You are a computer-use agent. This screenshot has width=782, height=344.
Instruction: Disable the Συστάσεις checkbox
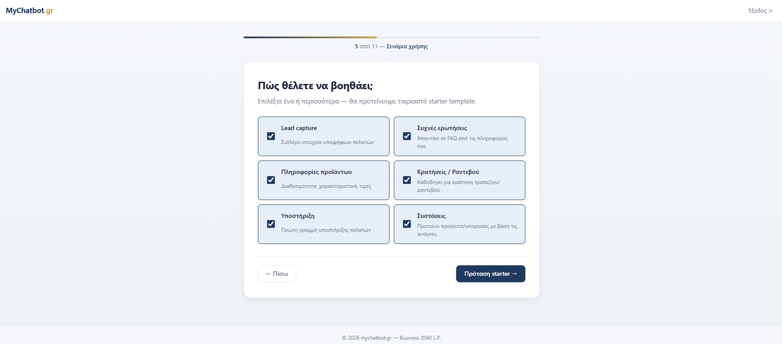point(407,224)
